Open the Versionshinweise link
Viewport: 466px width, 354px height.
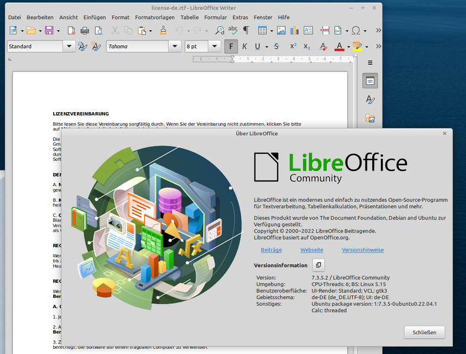pyautogui.click(x=363, y=250)
